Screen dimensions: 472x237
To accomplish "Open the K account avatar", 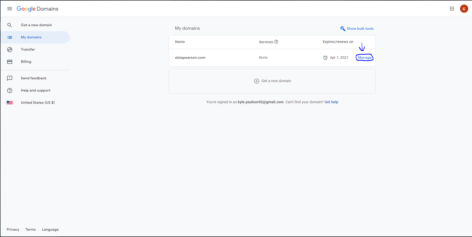I will pyautogui.click(x=464, y=9).
